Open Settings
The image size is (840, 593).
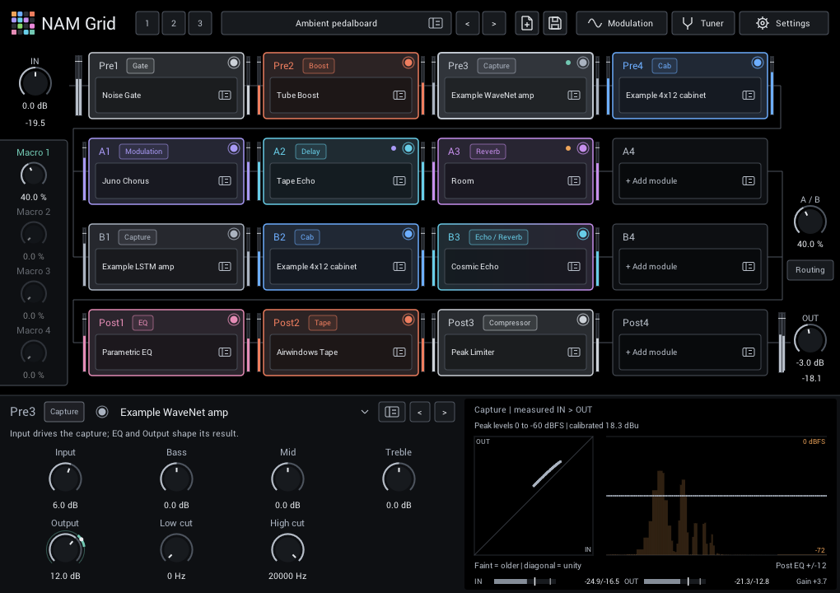point(784,23)
